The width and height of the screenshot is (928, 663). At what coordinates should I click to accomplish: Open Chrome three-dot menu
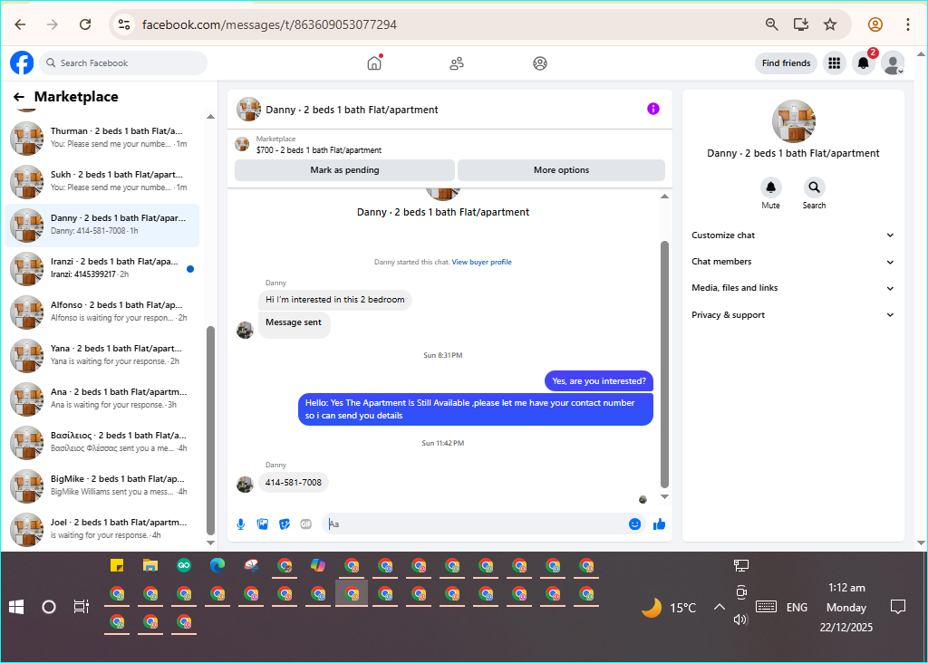point(907,24)
